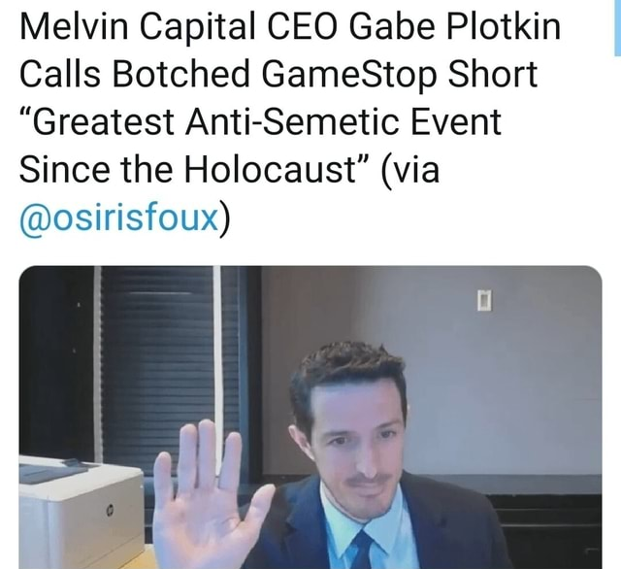This screenshot has height=569, width=621.
Task: Click the HP logo on the printer
Action: (x=108, y=512)
